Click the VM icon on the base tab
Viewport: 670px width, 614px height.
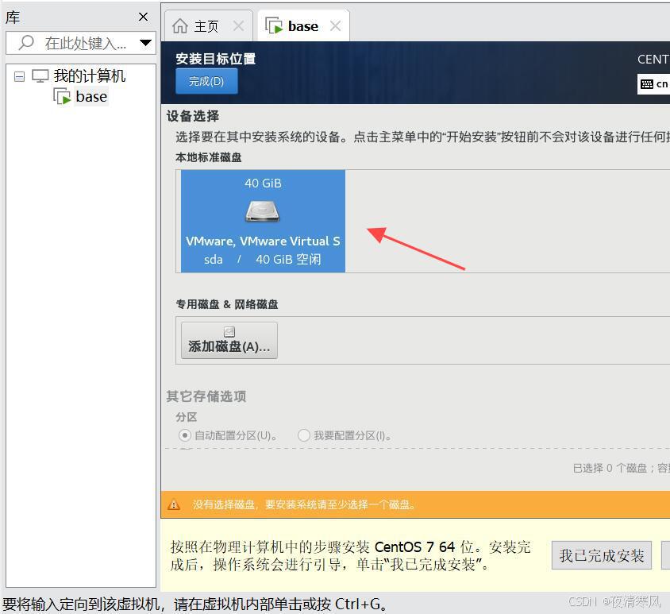[274, 25]
